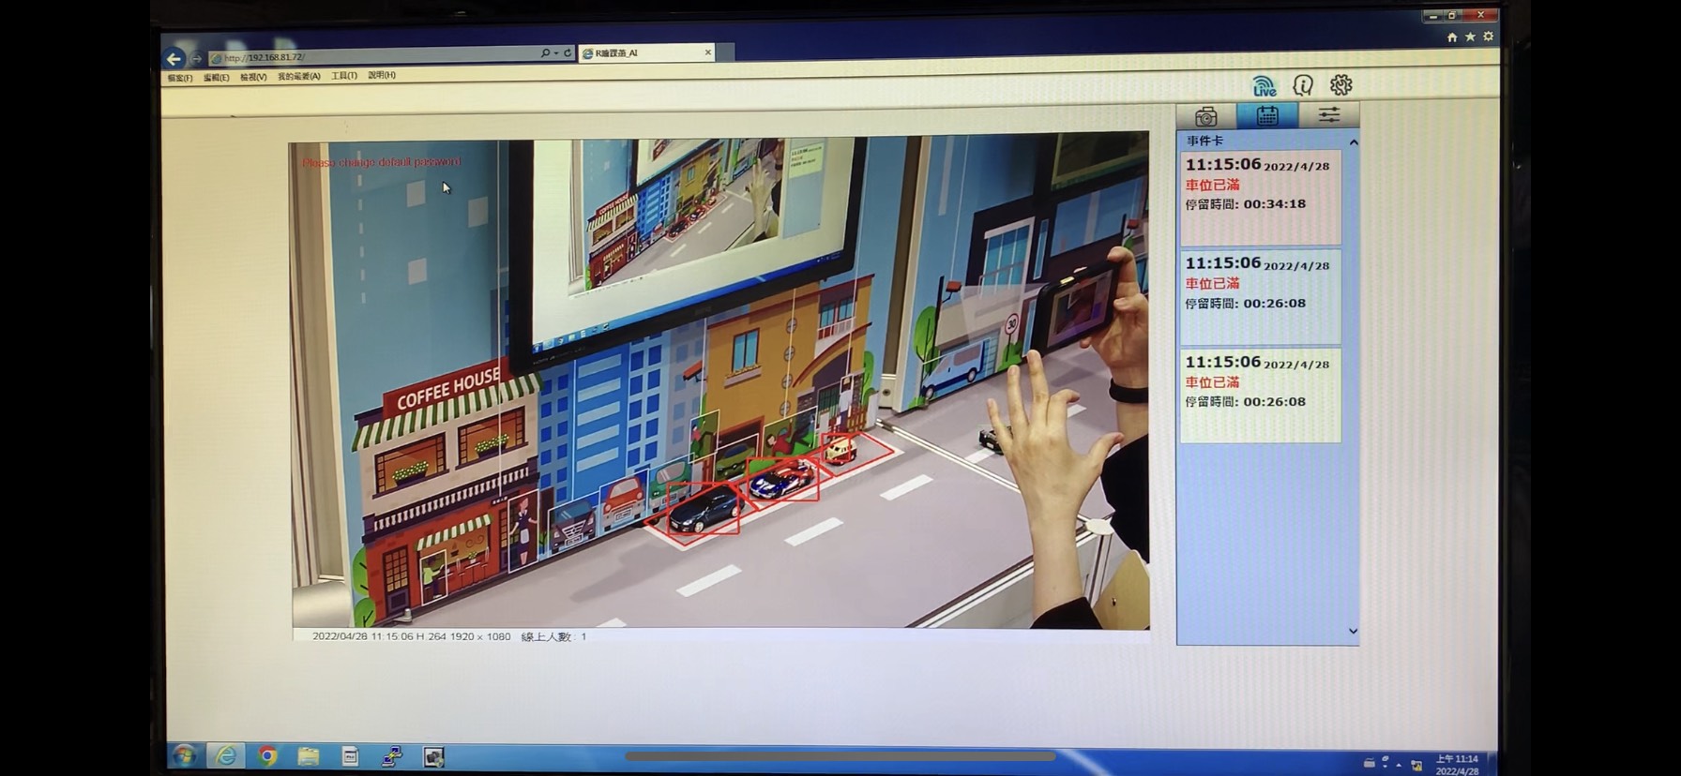Open Chrome from the taskbar
Image resolution: width=1681 pixels, height=776 pixels.
(267, 755)
